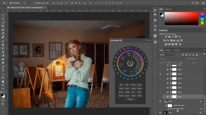Open the Color Master VIP panel menu

(x=150, y=41)
